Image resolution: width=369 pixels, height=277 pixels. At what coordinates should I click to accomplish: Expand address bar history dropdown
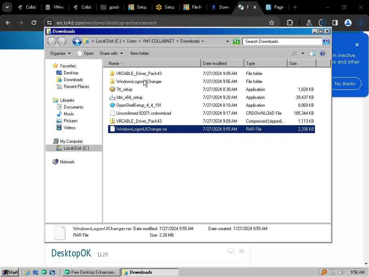pyautogui.click(x=227, y=41)
